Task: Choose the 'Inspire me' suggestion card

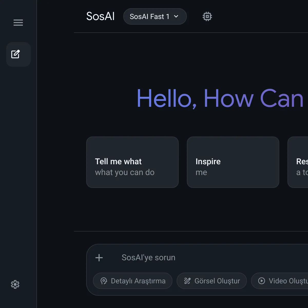Action: coord(233,162)
